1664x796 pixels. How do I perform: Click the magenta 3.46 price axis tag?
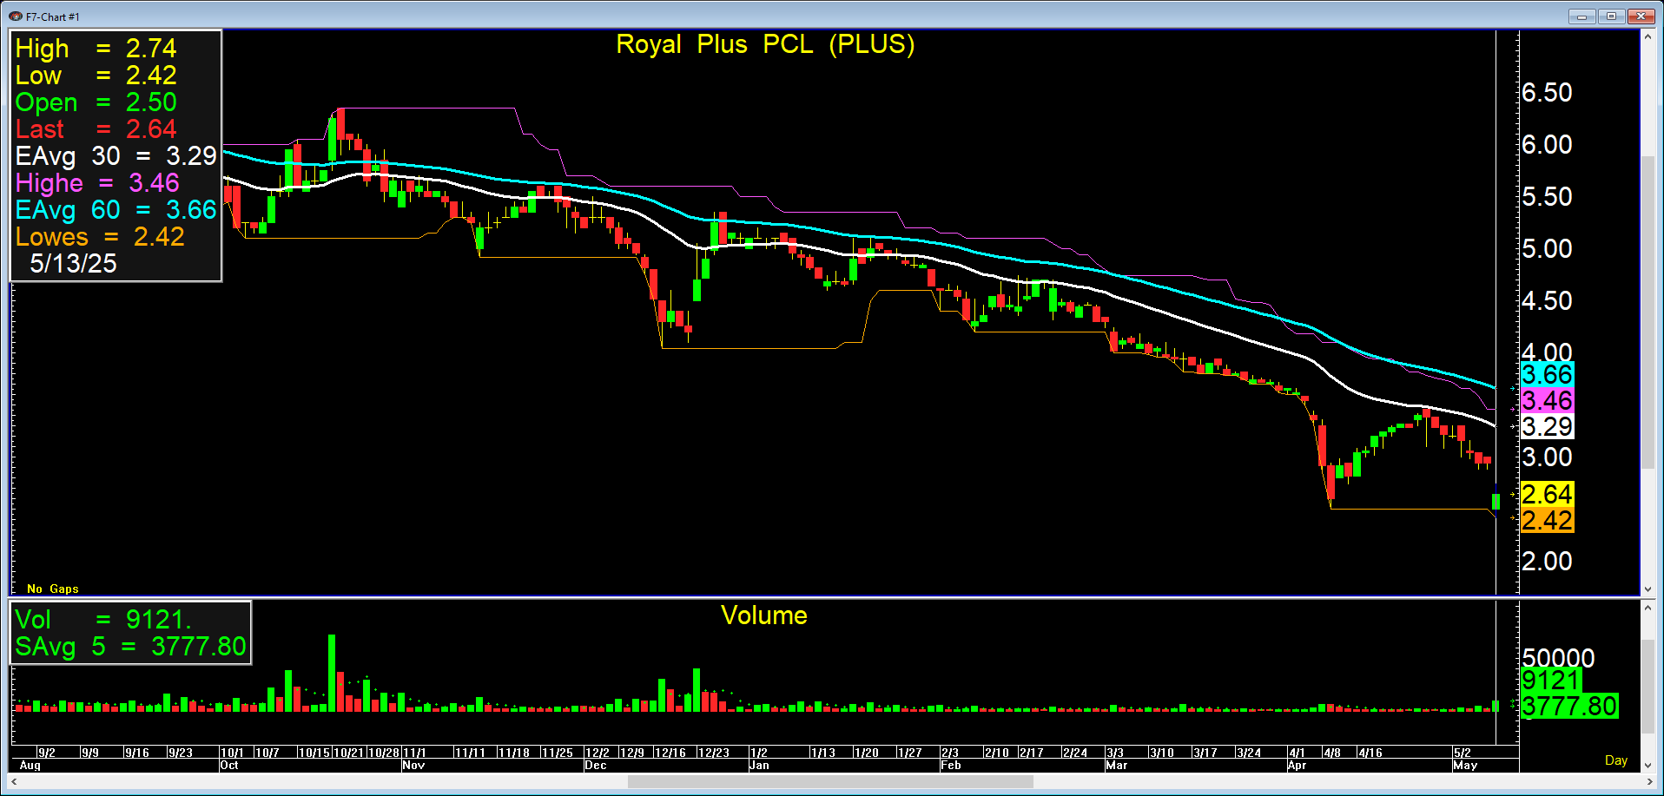pos(1547,400)
